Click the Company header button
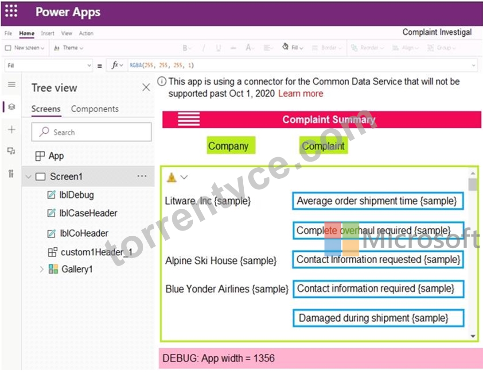 (231, 146)
